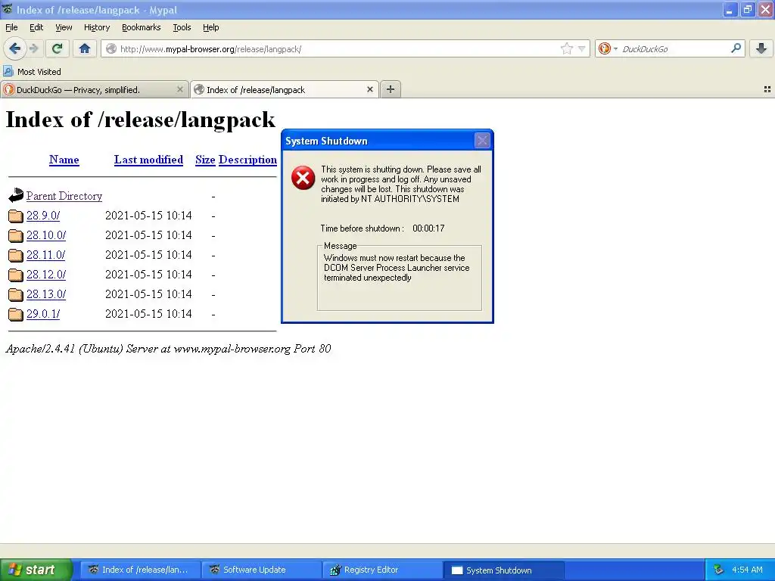Image resolution: width=775 pixels, height=581 pixels.
Task: Open the 28.13.0/ folder link
Action: click(46, 294)
